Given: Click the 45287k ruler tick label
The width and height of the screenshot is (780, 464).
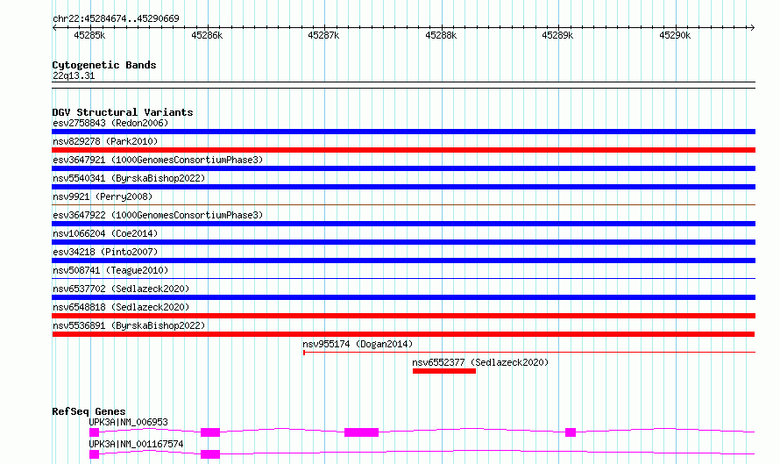Looking at the screenshot, I should point(323,35).
